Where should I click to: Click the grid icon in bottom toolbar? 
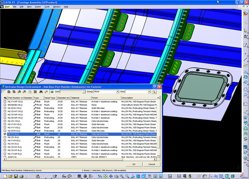221,176
